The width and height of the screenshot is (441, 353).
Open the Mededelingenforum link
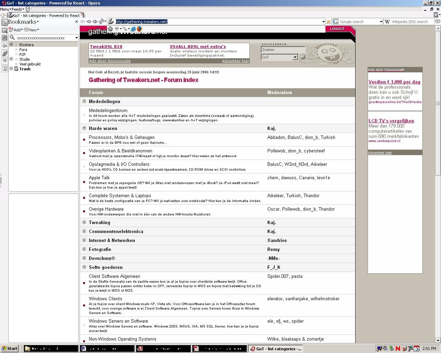coord(108,111)
